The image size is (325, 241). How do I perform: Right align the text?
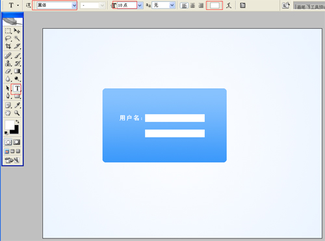[x=201, y=5]
